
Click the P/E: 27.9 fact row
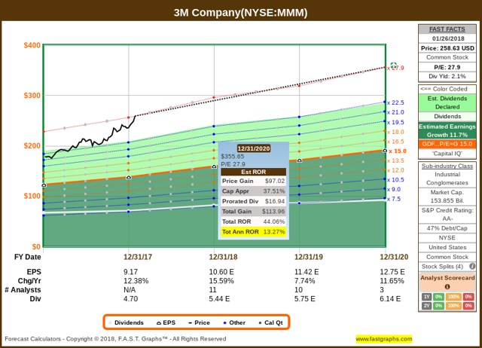[x=447, y=67]
